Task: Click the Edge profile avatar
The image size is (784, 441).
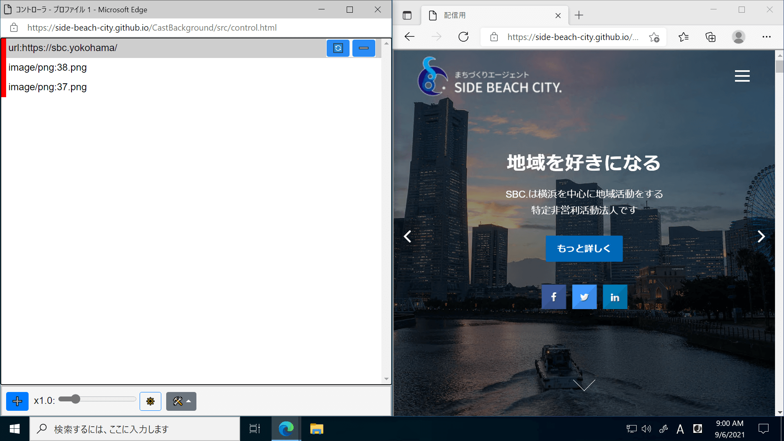Action: (x=738, y=37)
